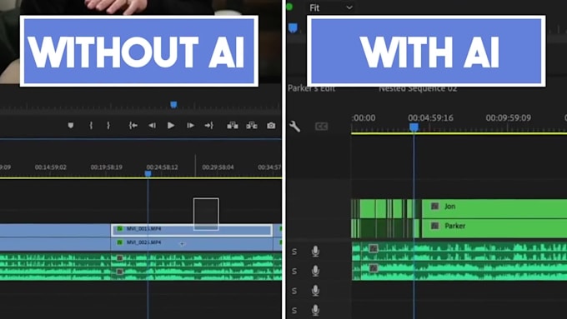Image resolution: width=567 pixels, height=319 pixels.
Task: Click the Mark Out brace icon
Action: [108, 126]
